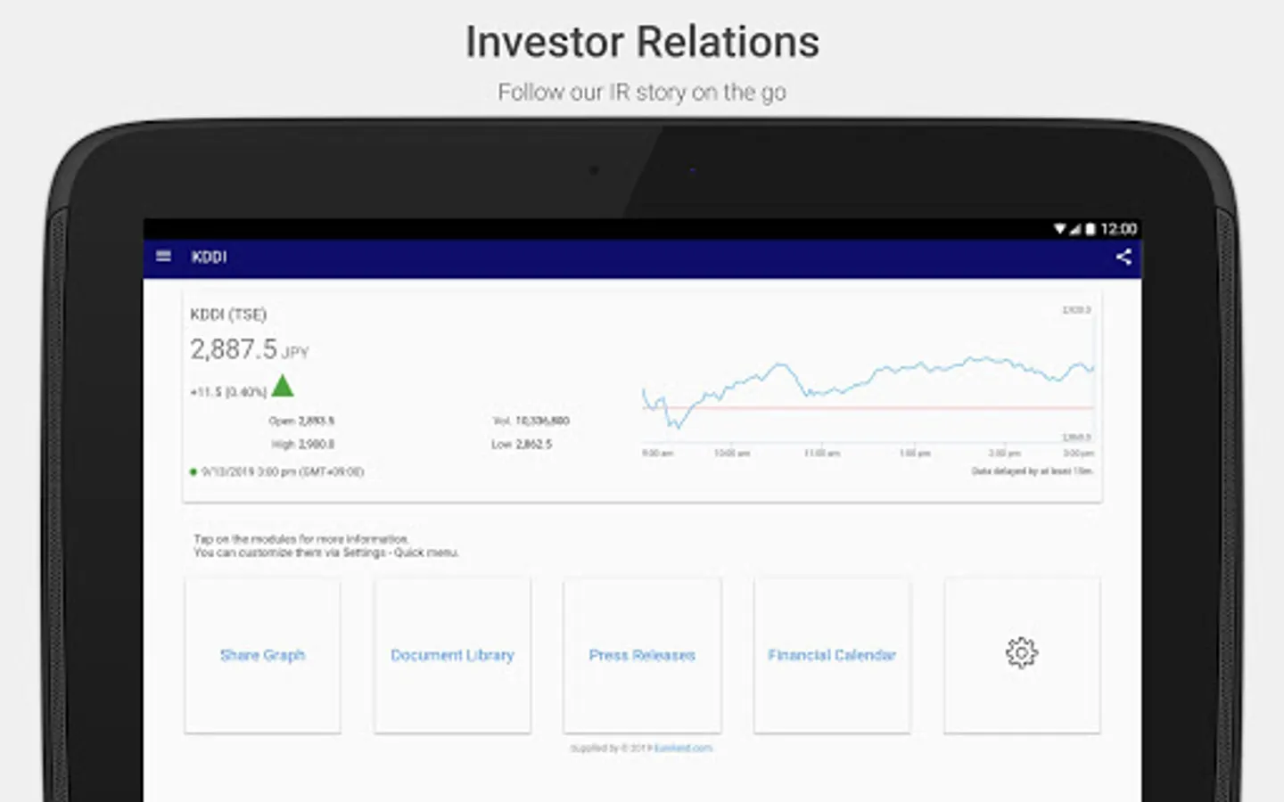Tap the KDDI (TSE) ticker label
The image size is (1284, 802).
coord(228,315)
